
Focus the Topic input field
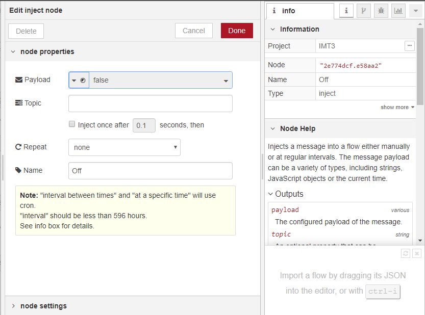tap(151, 103)
